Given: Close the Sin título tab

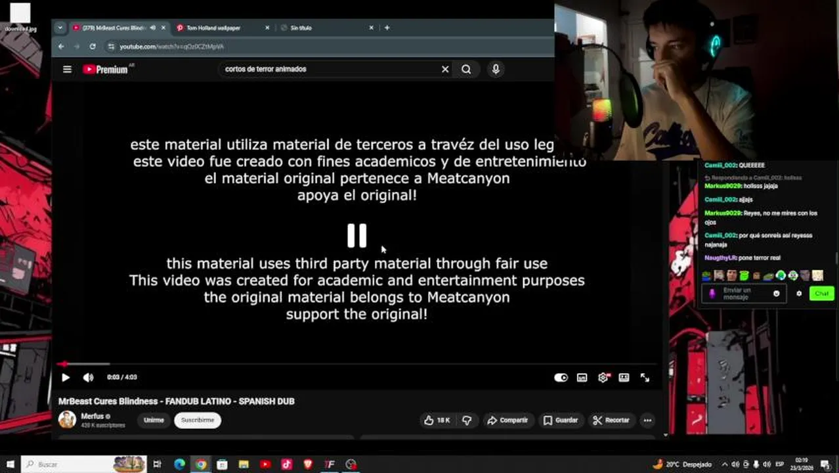Looking at the screenshot, I should pyautogui.click(x=371, y=28).
